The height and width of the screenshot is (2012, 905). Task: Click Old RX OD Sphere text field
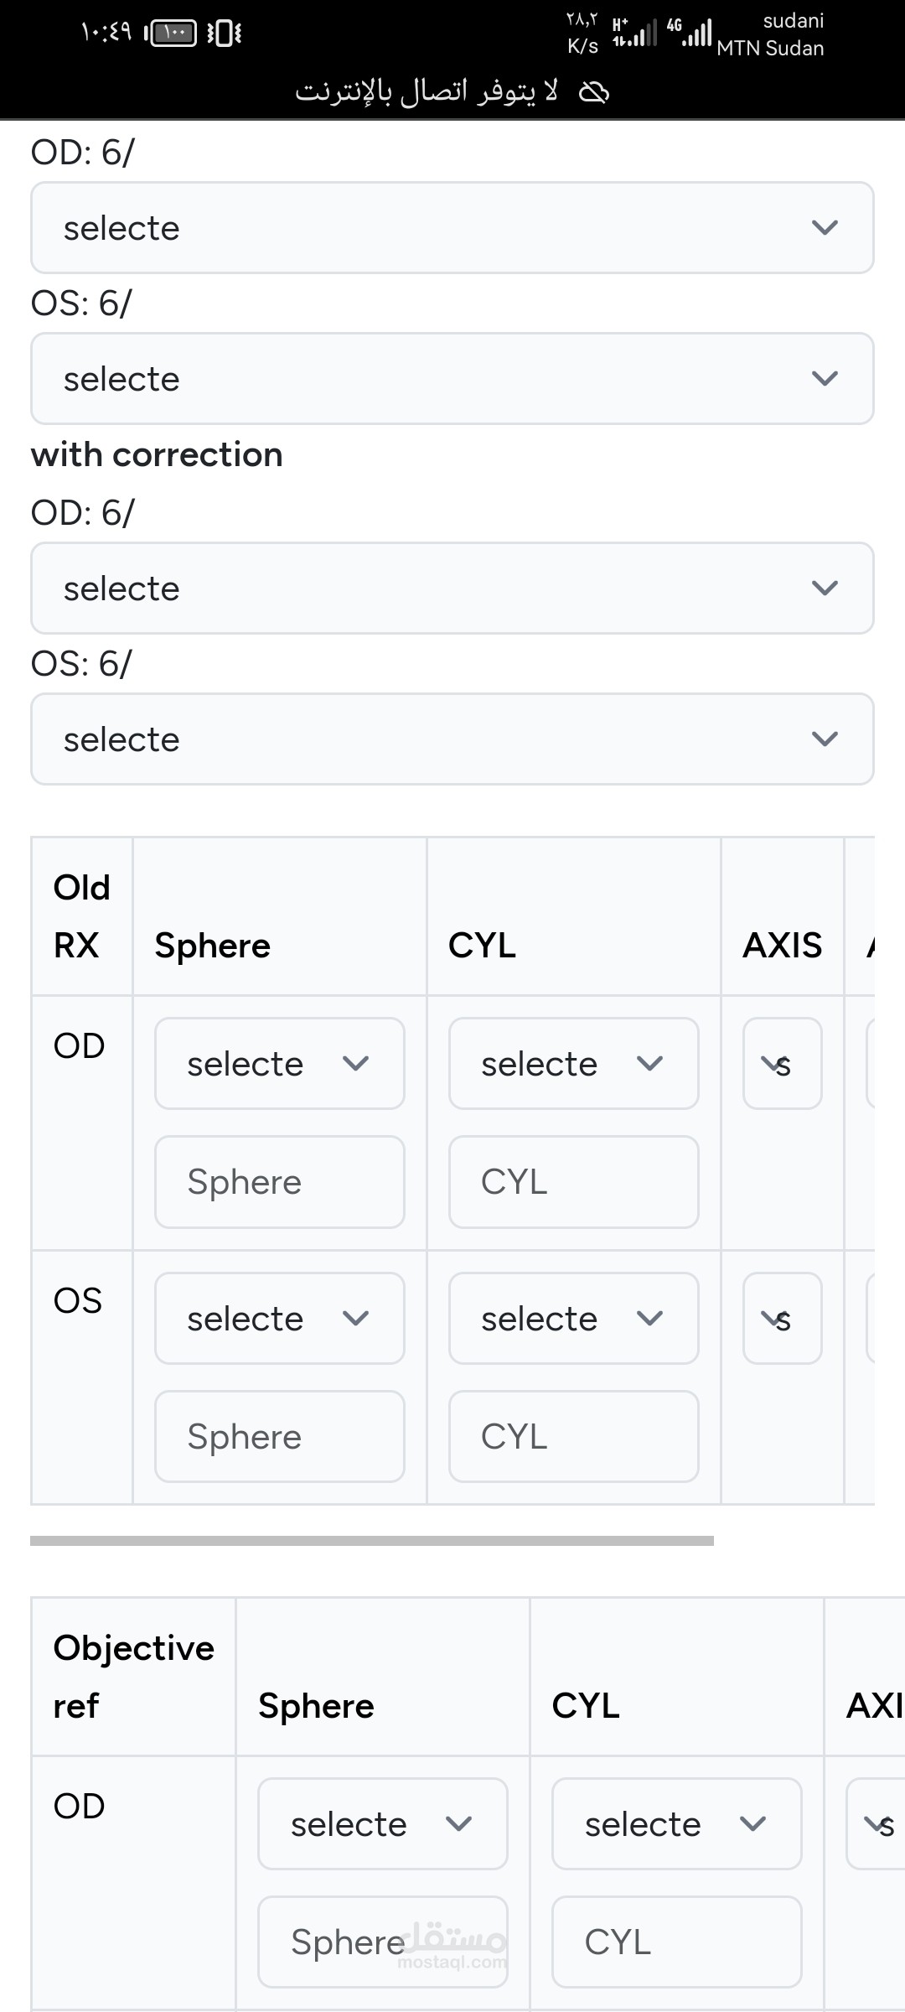pos(280,1182)
